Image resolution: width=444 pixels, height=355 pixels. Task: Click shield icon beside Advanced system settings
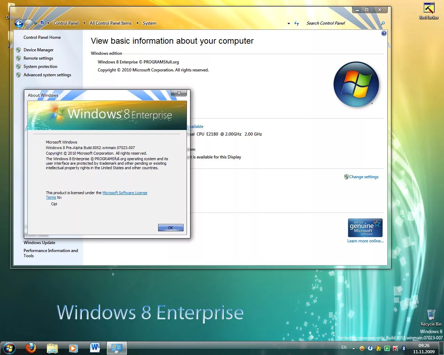point(18,75)
